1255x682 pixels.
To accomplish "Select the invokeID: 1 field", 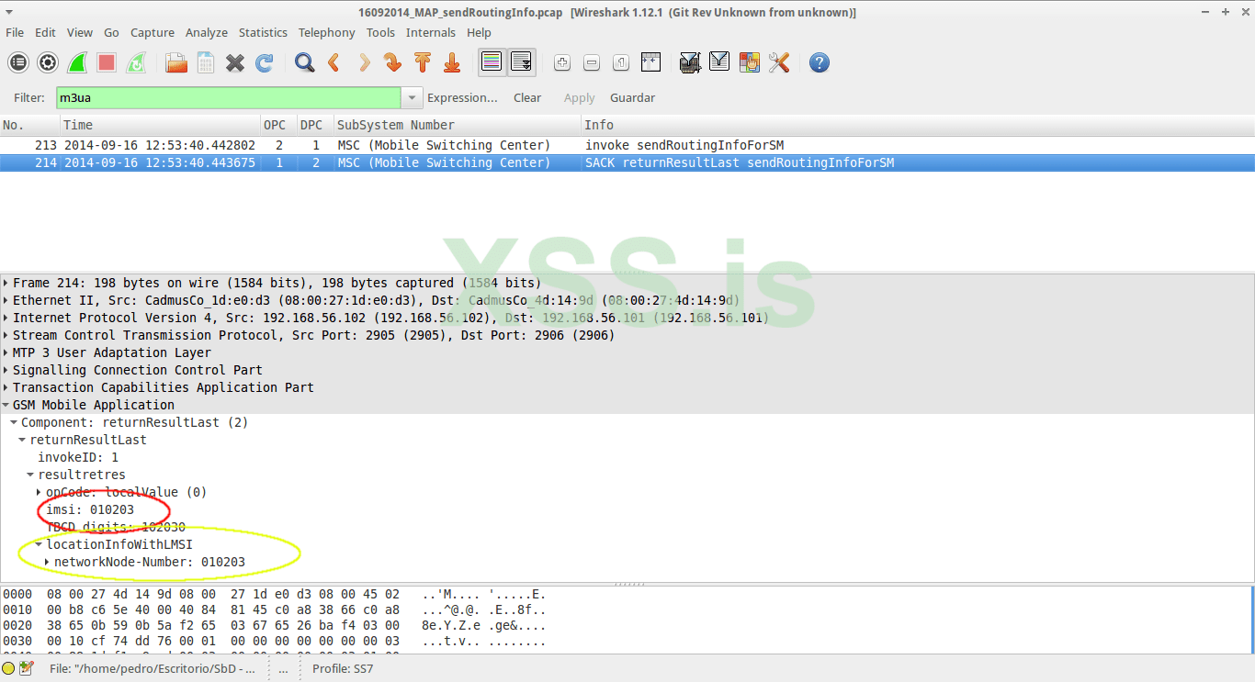I will point(78,457).
